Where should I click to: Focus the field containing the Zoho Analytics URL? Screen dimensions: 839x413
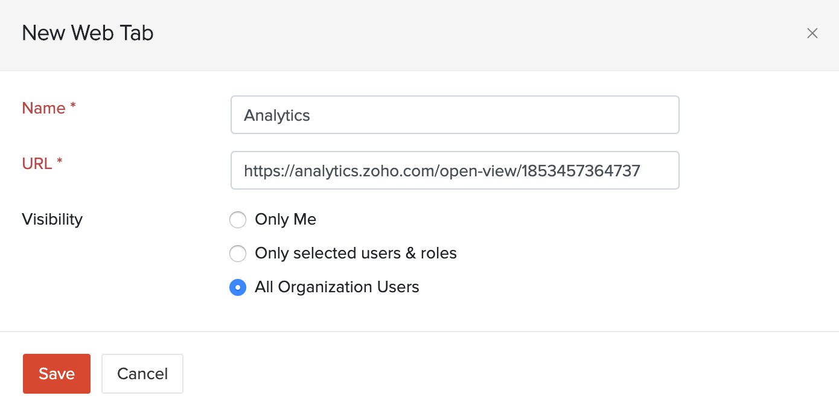(455, 170)
